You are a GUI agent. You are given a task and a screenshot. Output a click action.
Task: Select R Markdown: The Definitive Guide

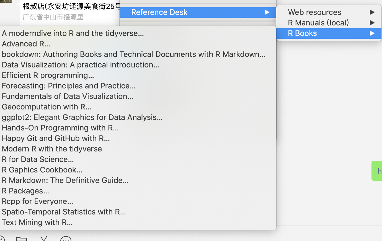pos(65,180)
